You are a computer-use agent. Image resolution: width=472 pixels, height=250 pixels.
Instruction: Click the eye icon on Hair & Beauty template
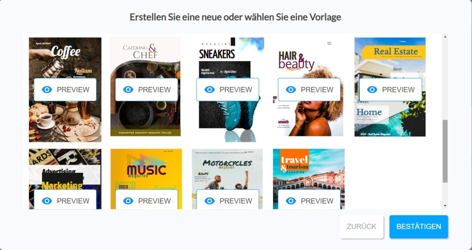click(x=291, y=90)
